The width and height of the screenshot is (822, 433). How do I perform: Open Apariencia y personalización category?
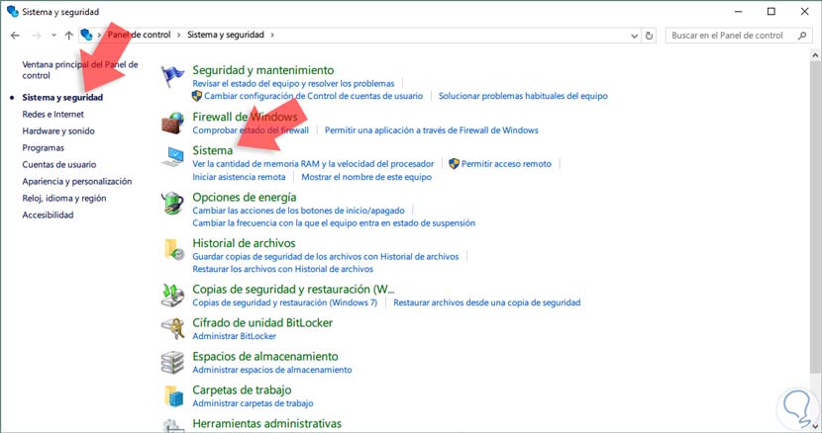[x=77, y=181]
